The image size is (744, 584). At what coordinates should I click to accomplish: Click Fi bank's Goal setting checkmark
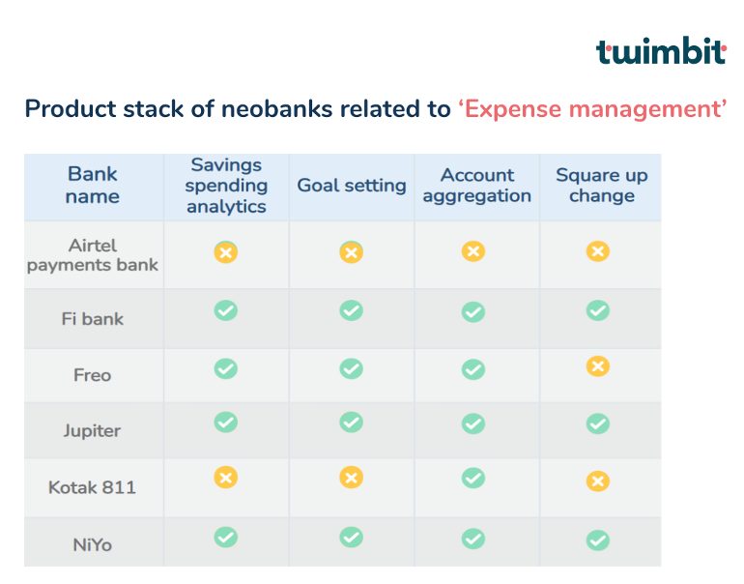point(352,310)
